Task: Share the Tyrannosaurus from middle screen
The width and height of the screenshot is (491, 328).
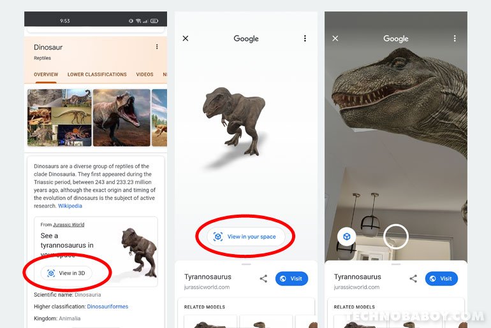Action: 263,278
